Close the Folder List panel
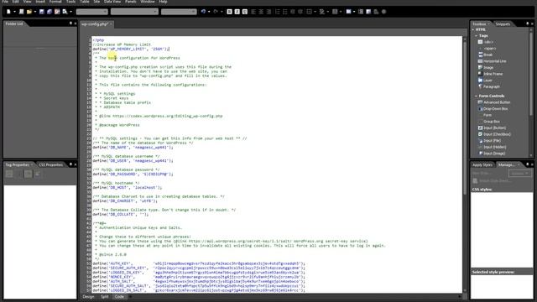Viewport: 537px width, 302px height. coord(76,23)
